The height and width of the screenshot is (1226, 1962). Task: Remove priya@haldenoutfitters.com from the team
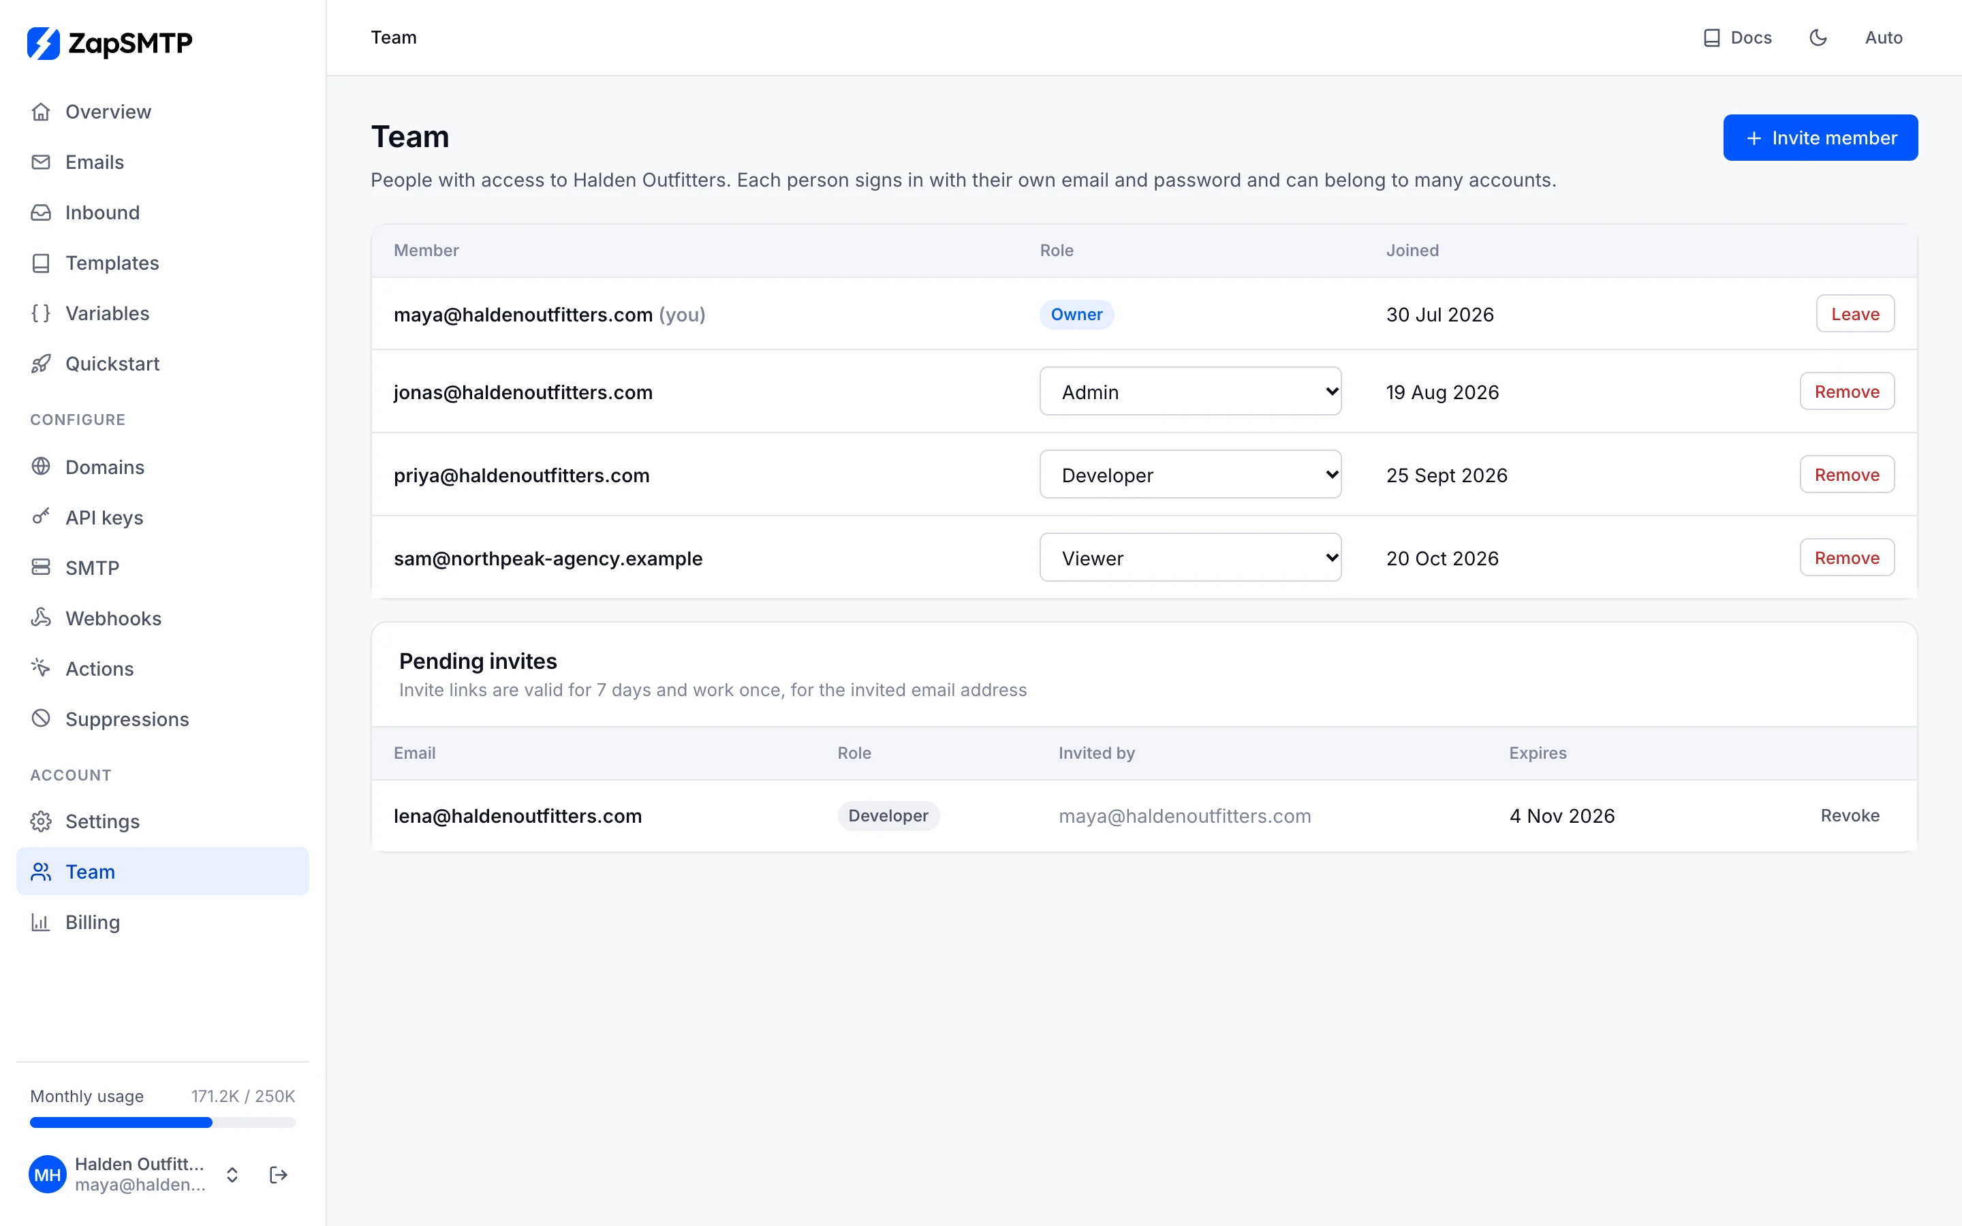pyautogui.click(x=1847, y=474)
